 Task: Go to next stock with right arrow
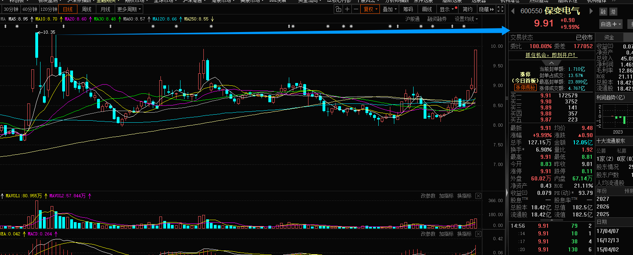point(591,11)
